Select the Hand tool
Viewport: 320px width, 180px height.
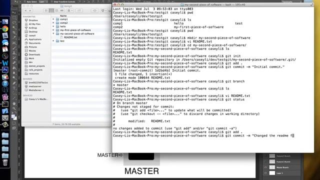point(14,103)
